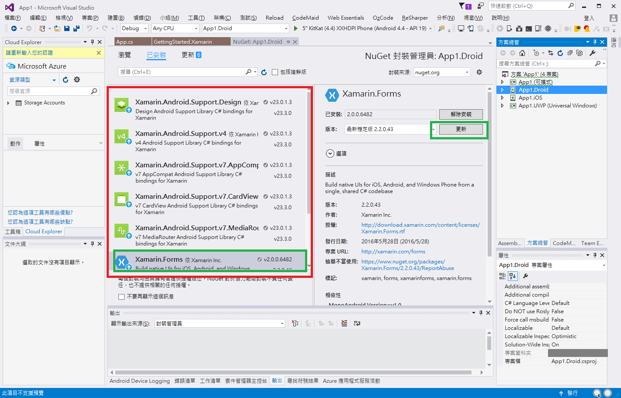Open the package version dropdown
The height and width of the screenshot is (398, 621).
[x=434, y=129]
